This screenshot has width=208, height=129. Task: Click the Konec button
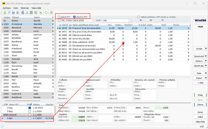pos(200,112)
